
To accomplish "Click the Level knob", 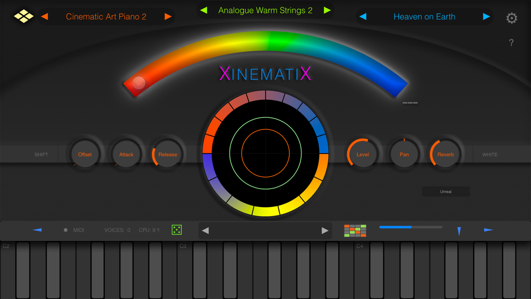I will click(363, 155).
